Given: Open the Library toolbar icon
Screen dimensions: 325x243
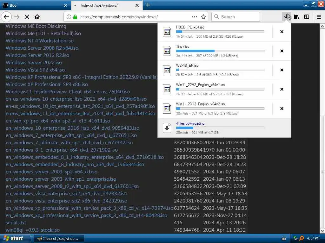Looking at the screenshot, I should pos(297,17).
